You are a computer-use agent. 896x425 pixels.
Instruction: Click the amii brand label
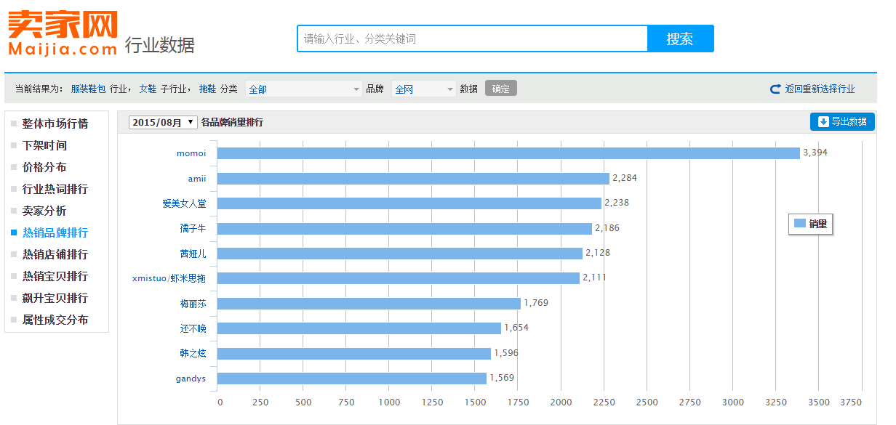pos(197,178)
